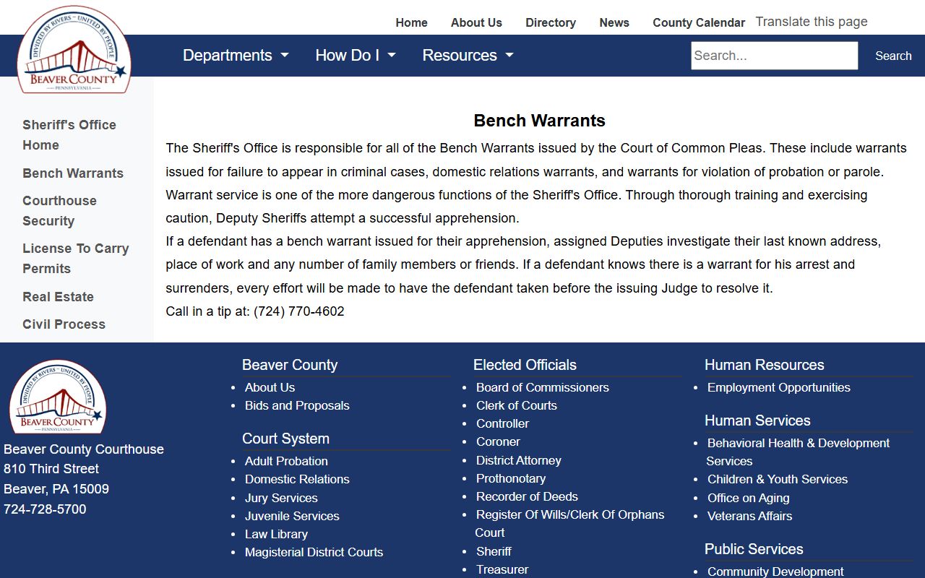Open Veterans Affairs link
This screenshot has height=578, width=925.
[x=749, y=516]
